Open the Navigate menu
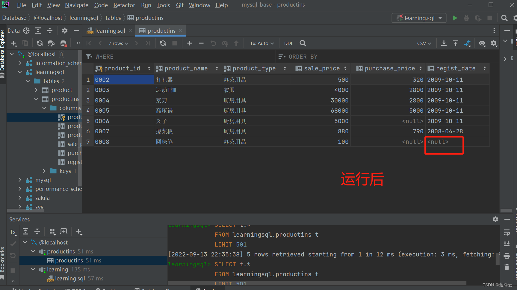Viewport: 517px width, 290px height. point(77,5)
